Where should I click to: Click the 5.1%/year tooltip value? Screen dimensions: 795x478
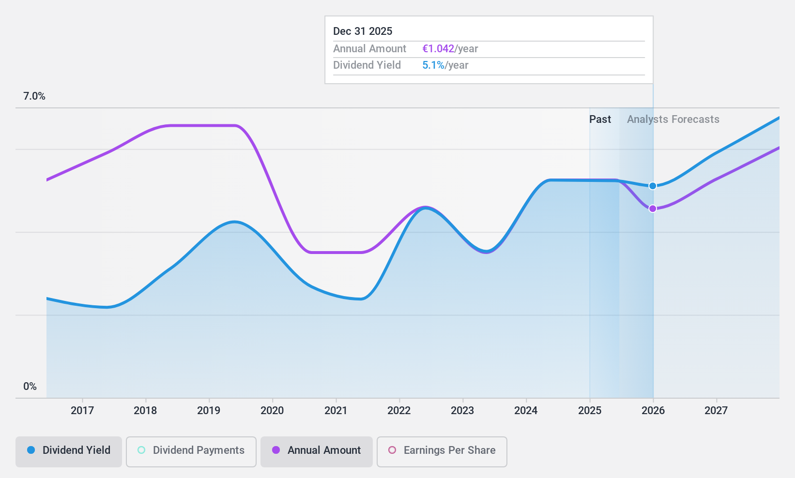click(x=445, y=65)
